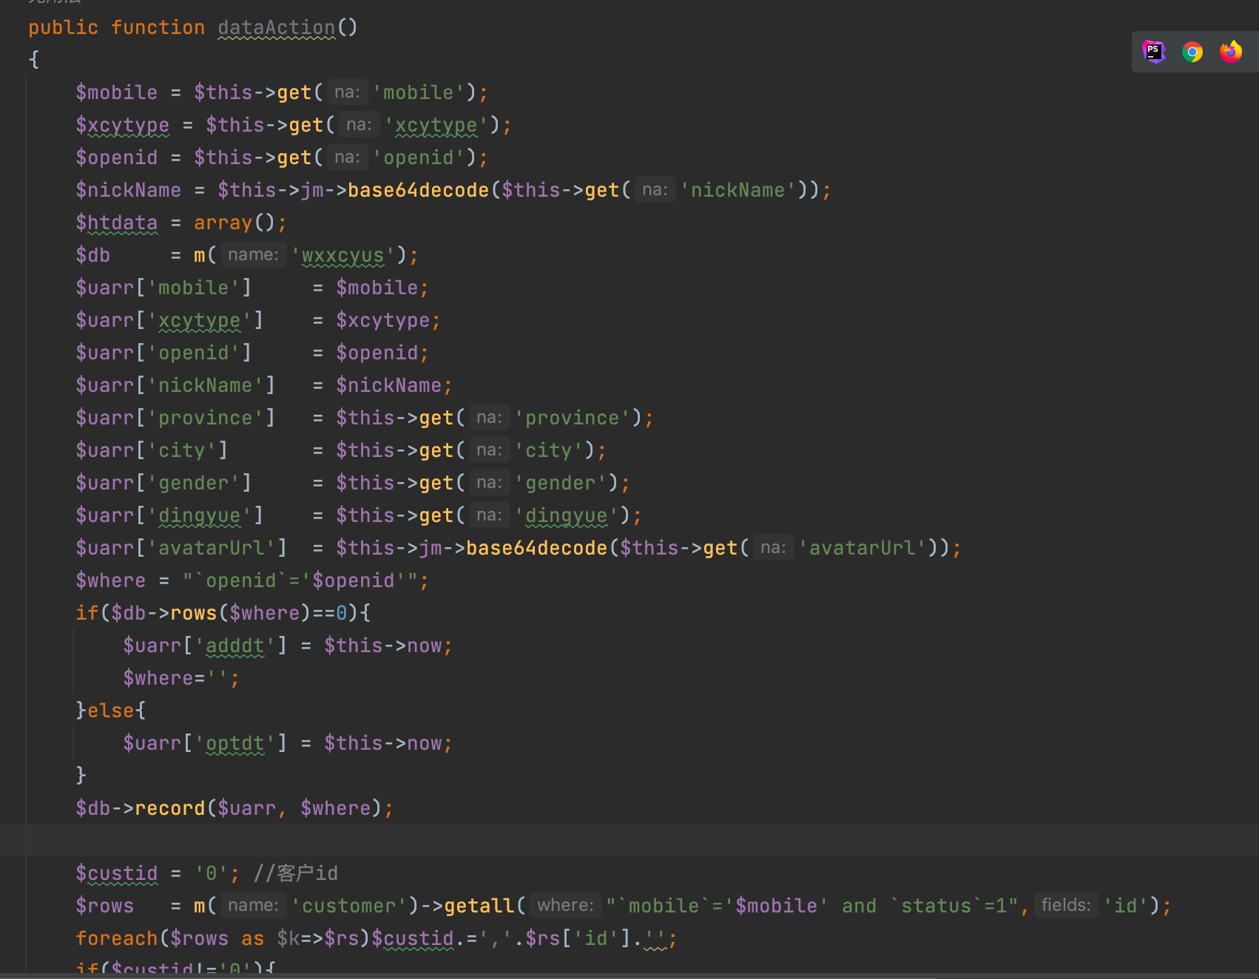
Task: Click the $uarr['province'] key
Action: tap(175, 418)
